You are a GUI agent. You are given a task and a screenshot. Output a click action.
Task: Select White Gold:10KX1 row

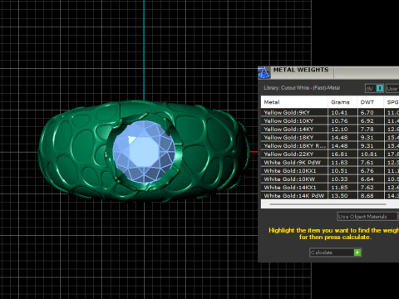(330, 170)
